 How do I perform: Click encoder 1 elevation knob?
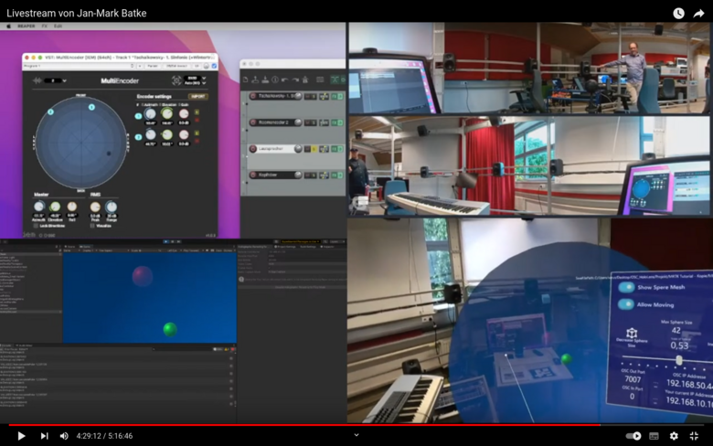(167, 113)
